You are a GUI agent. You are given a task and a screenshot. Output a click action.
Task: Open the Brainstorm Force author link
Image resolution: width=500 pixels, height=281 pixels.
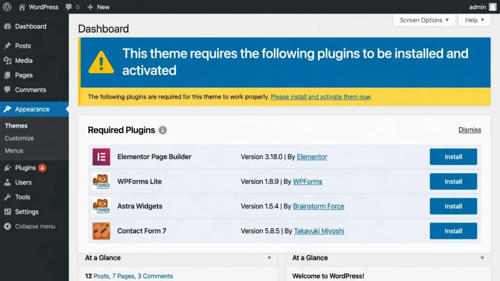[318, 206]
